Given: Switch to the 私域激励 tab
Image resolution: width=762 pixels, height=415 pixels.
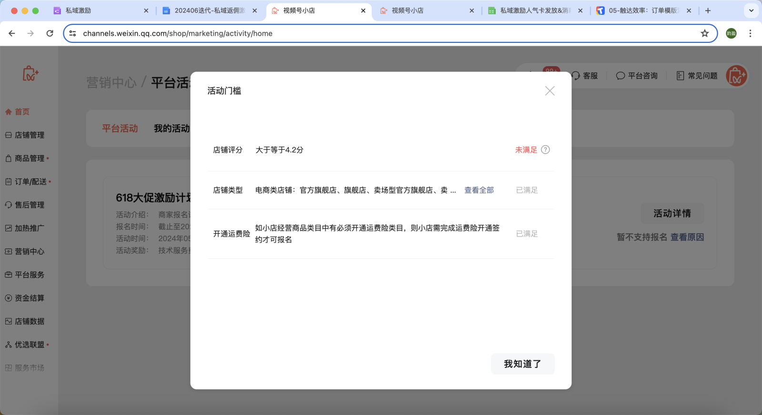Looking at the screenshot, I should (x=95, y=10).
